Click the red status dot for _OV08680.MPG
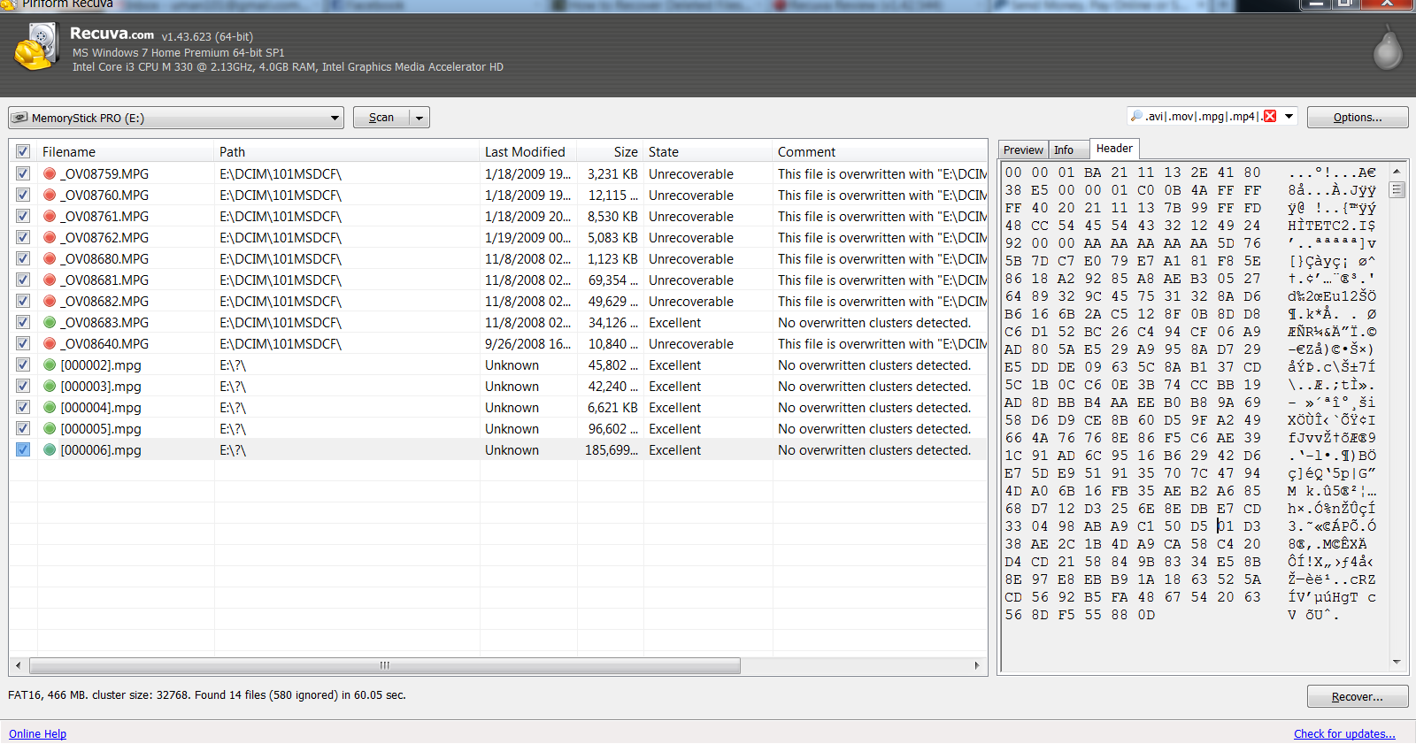The image size is (1416, 744). pyautogui.click(x=50, y=259)
